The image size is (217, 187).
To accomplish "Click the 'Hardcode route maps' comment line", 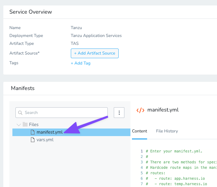I will (181, 168).
